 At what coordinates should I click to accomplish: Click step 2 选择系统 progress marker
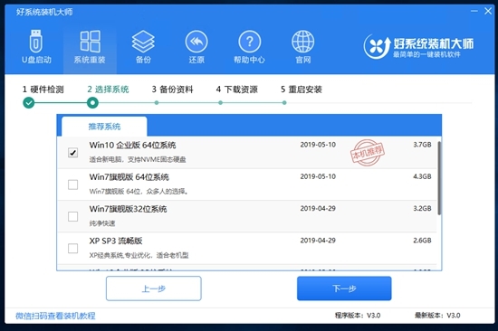(x=92, y=103)
